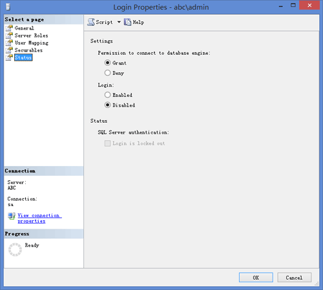This screenshot has height=290, width=323.
Task: Click the window resize grip corner
Action: 317,284
